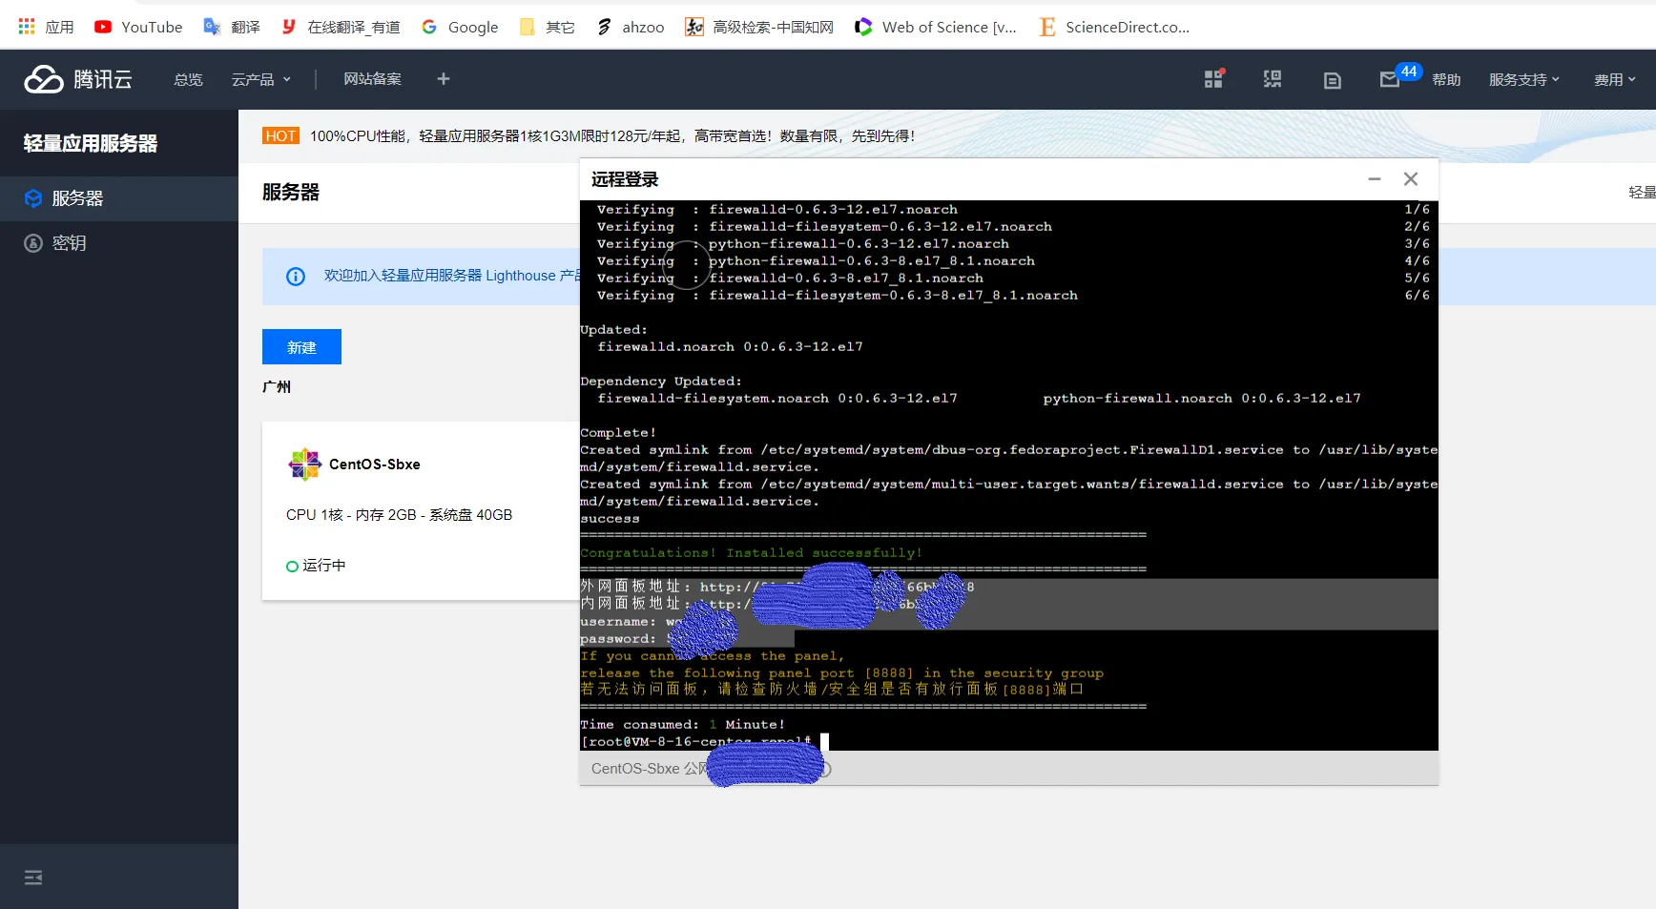Select 服务器 in the left sidebar
The height and width of the screenshot is (909, 1656).
[77, 198]
